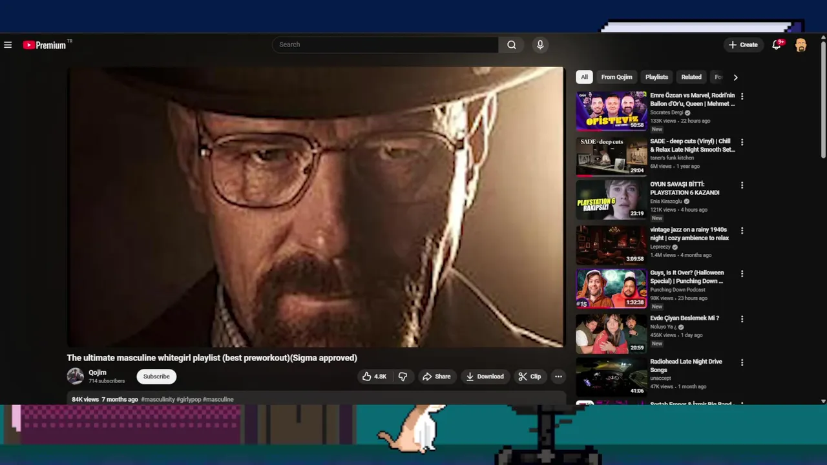The height and width of the screenshot is (465, 827).
Task: Open vintage jazz 1940s night thumbnail
Action: tap(611, 245)
